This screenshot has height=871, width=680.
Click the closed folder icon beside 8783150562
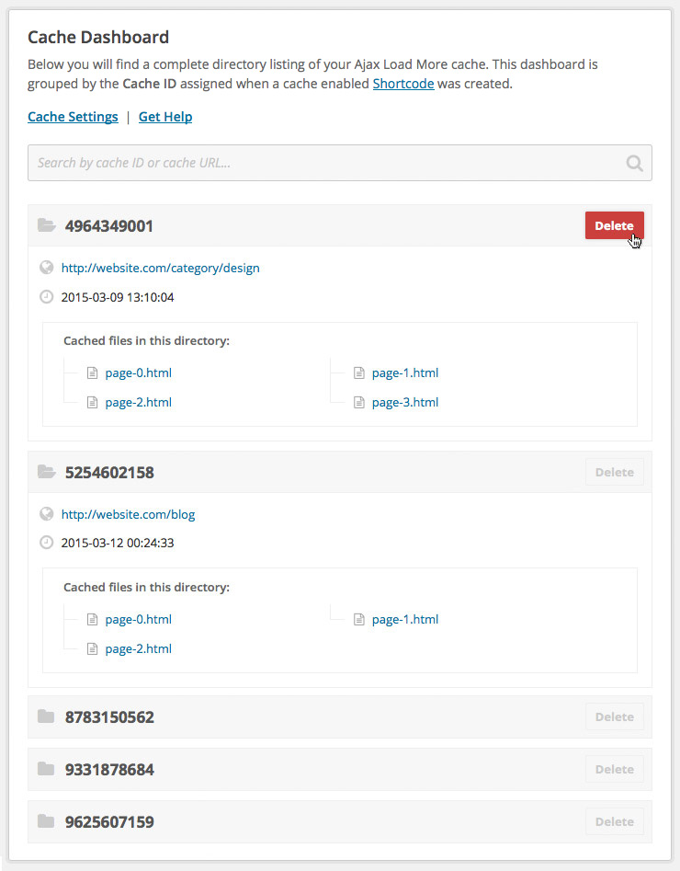[46, 716]
